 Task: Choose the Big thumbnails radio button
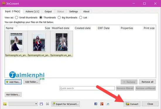click(x=59, y=18)
